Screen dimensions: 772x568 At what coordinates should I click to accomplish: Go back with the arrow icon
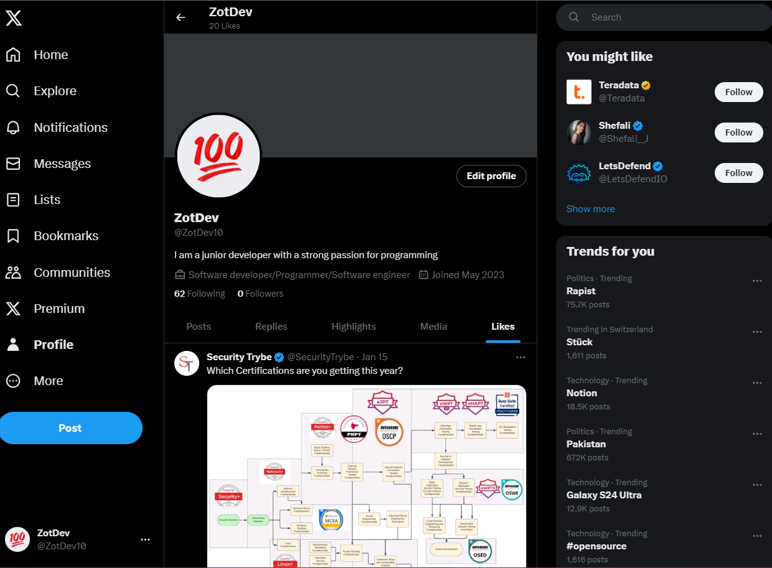(x=181, y=17)
